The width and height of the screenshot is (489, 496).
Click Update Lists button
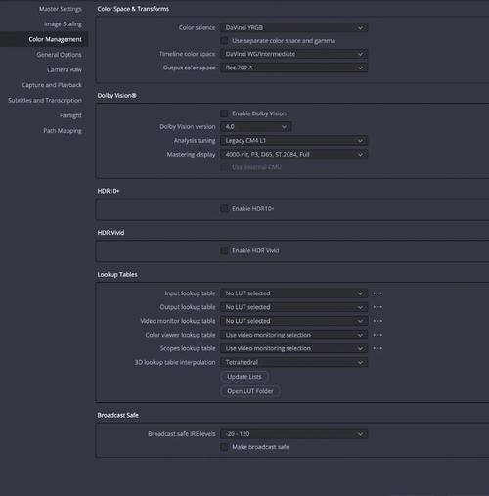[x=244, y=377]
